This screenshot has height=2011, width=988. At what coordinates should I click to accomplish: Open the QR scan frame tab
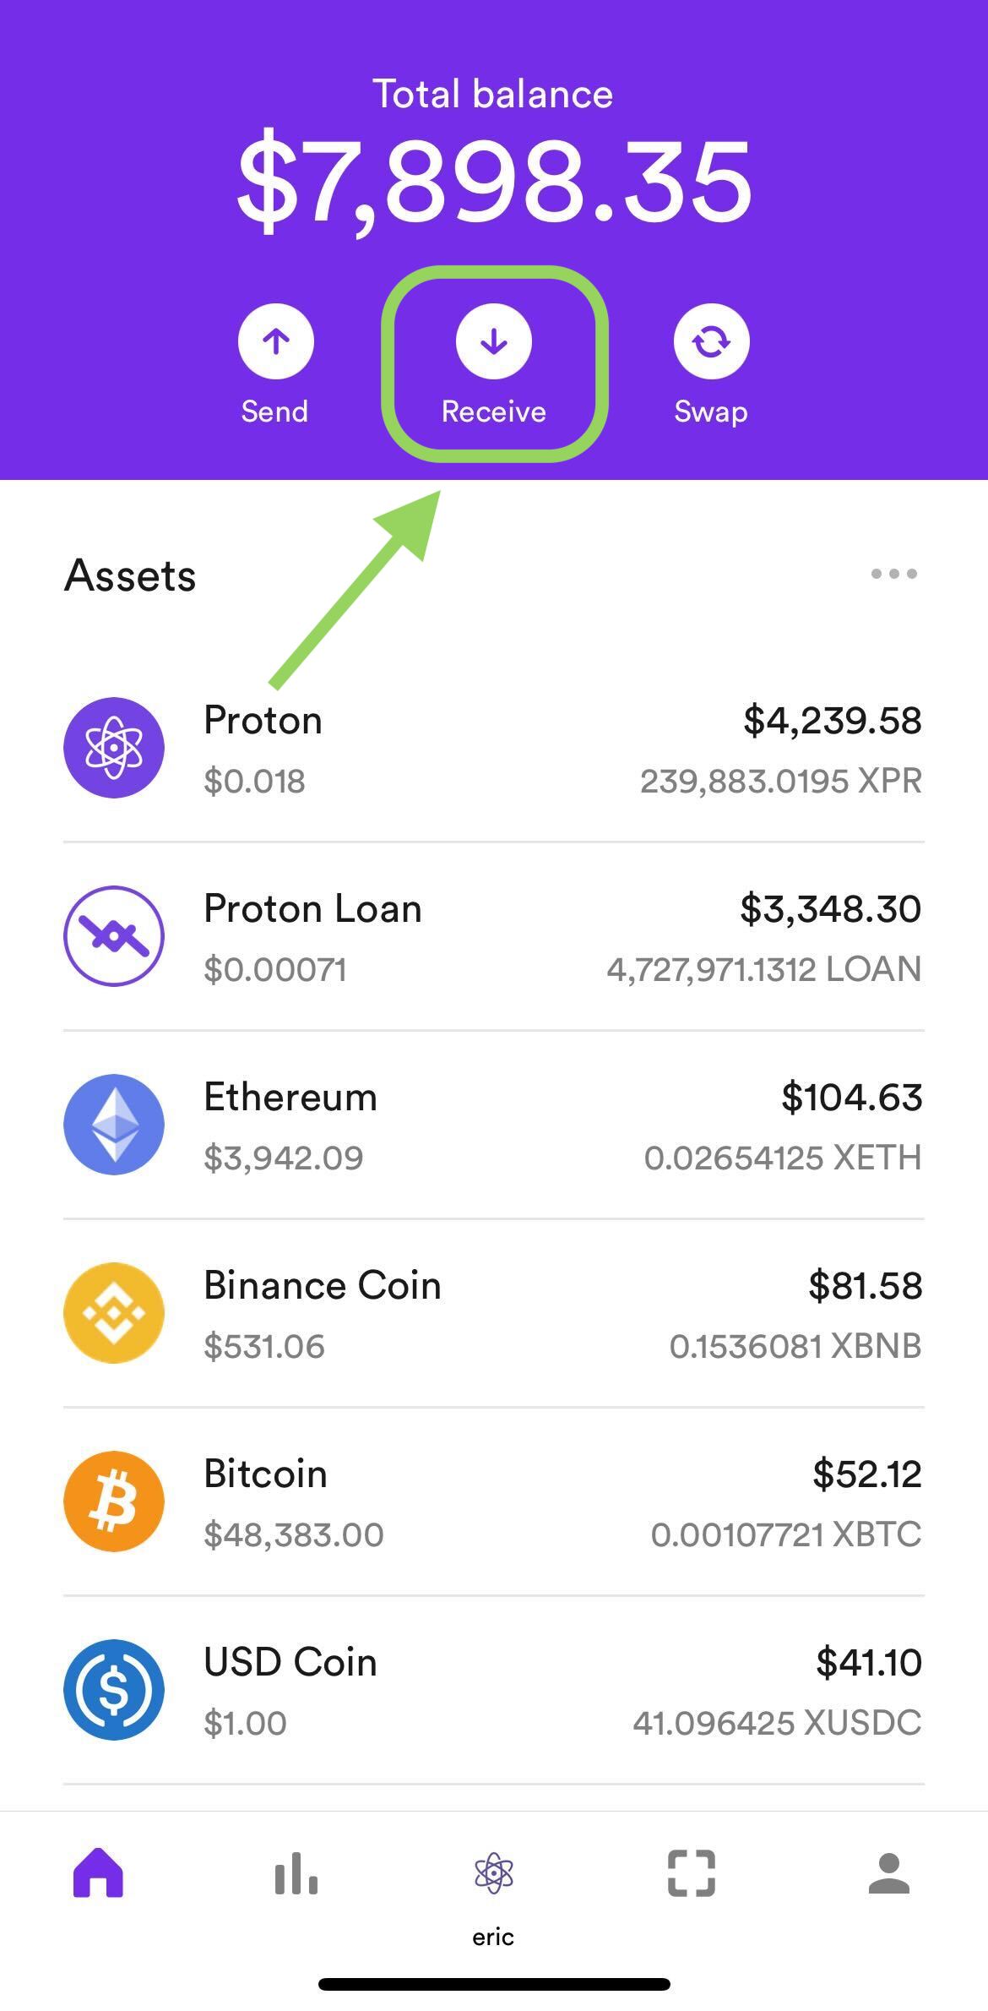click(692, 1873)
